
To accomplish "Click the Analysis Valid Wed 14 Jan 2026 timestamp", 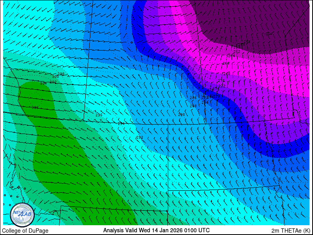I will [156, 230].
